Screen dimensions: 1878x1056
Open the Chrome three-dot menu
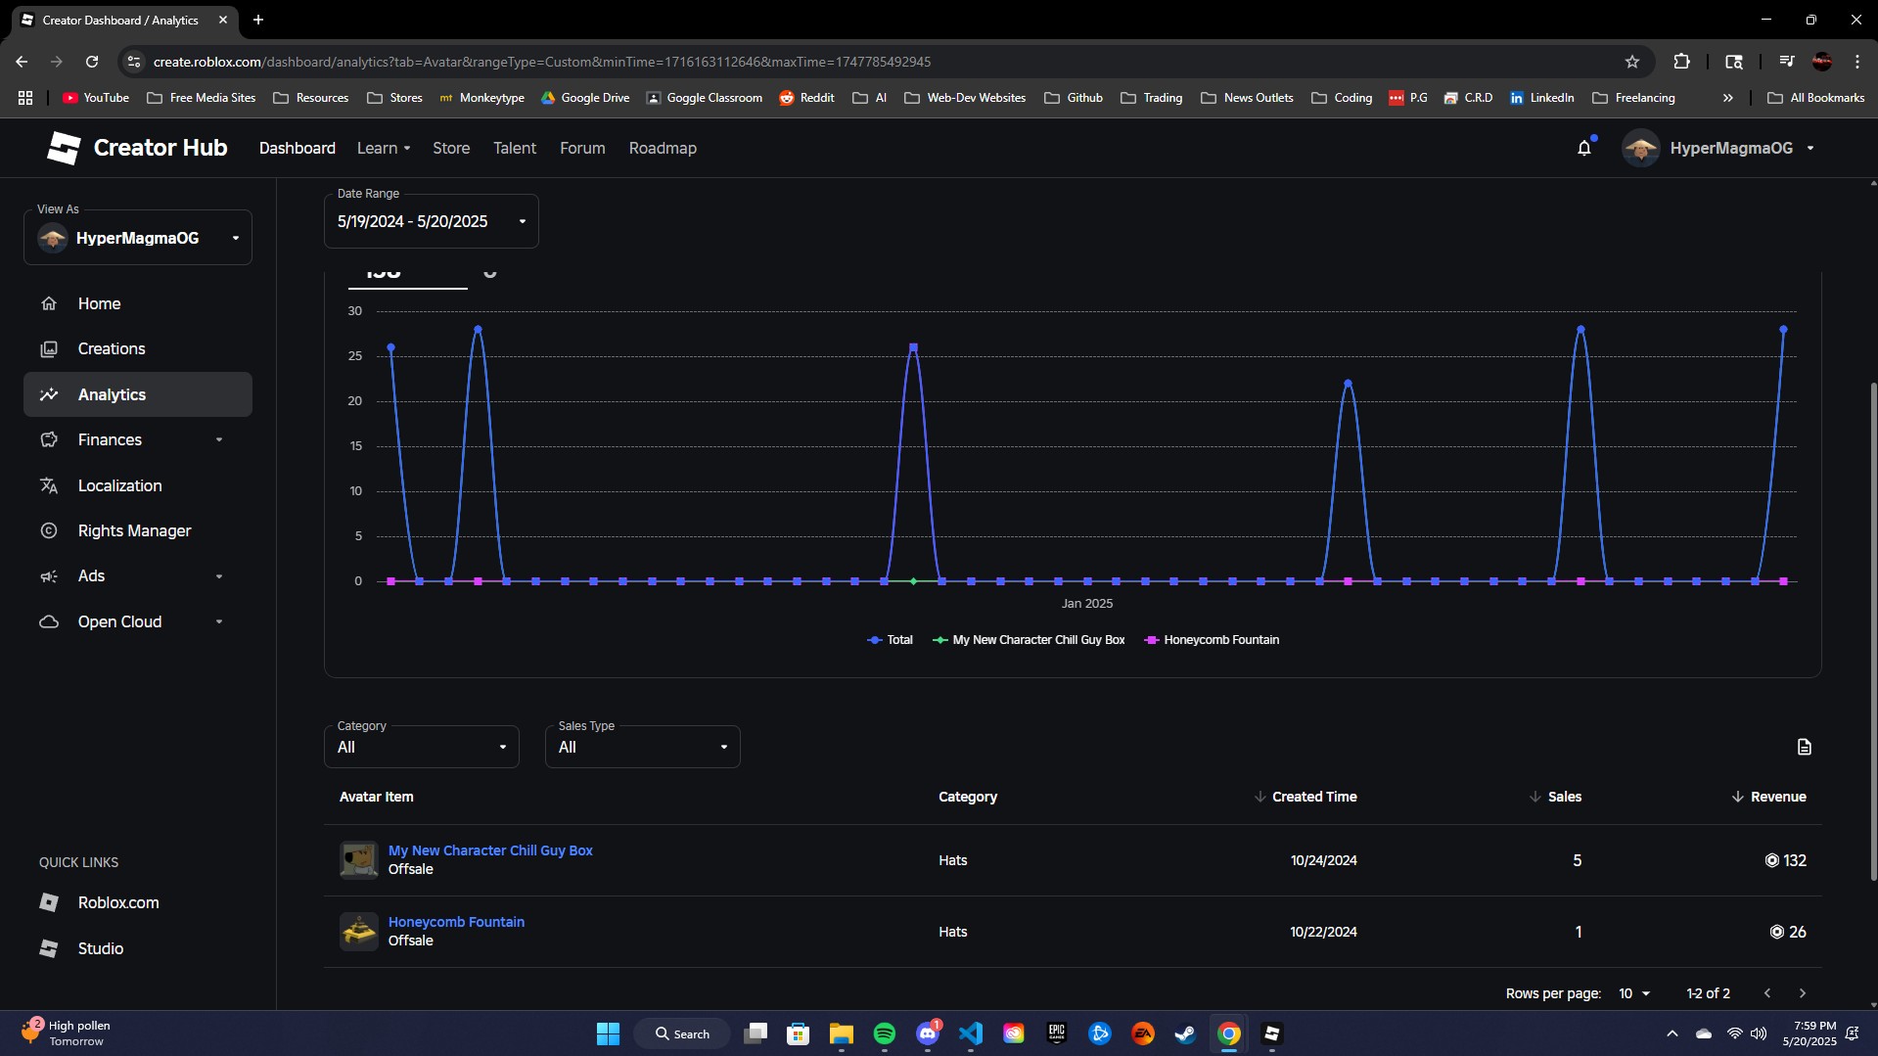point(1857,62)
